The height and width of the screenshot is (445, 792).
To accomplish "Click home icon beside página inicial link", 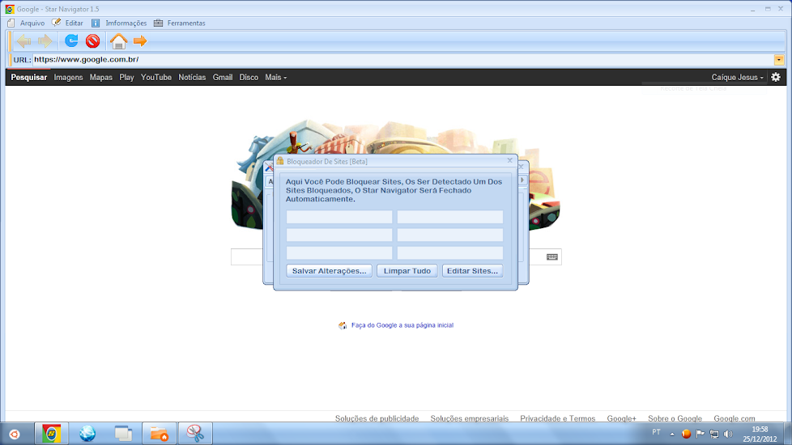I will pos(343,325).
